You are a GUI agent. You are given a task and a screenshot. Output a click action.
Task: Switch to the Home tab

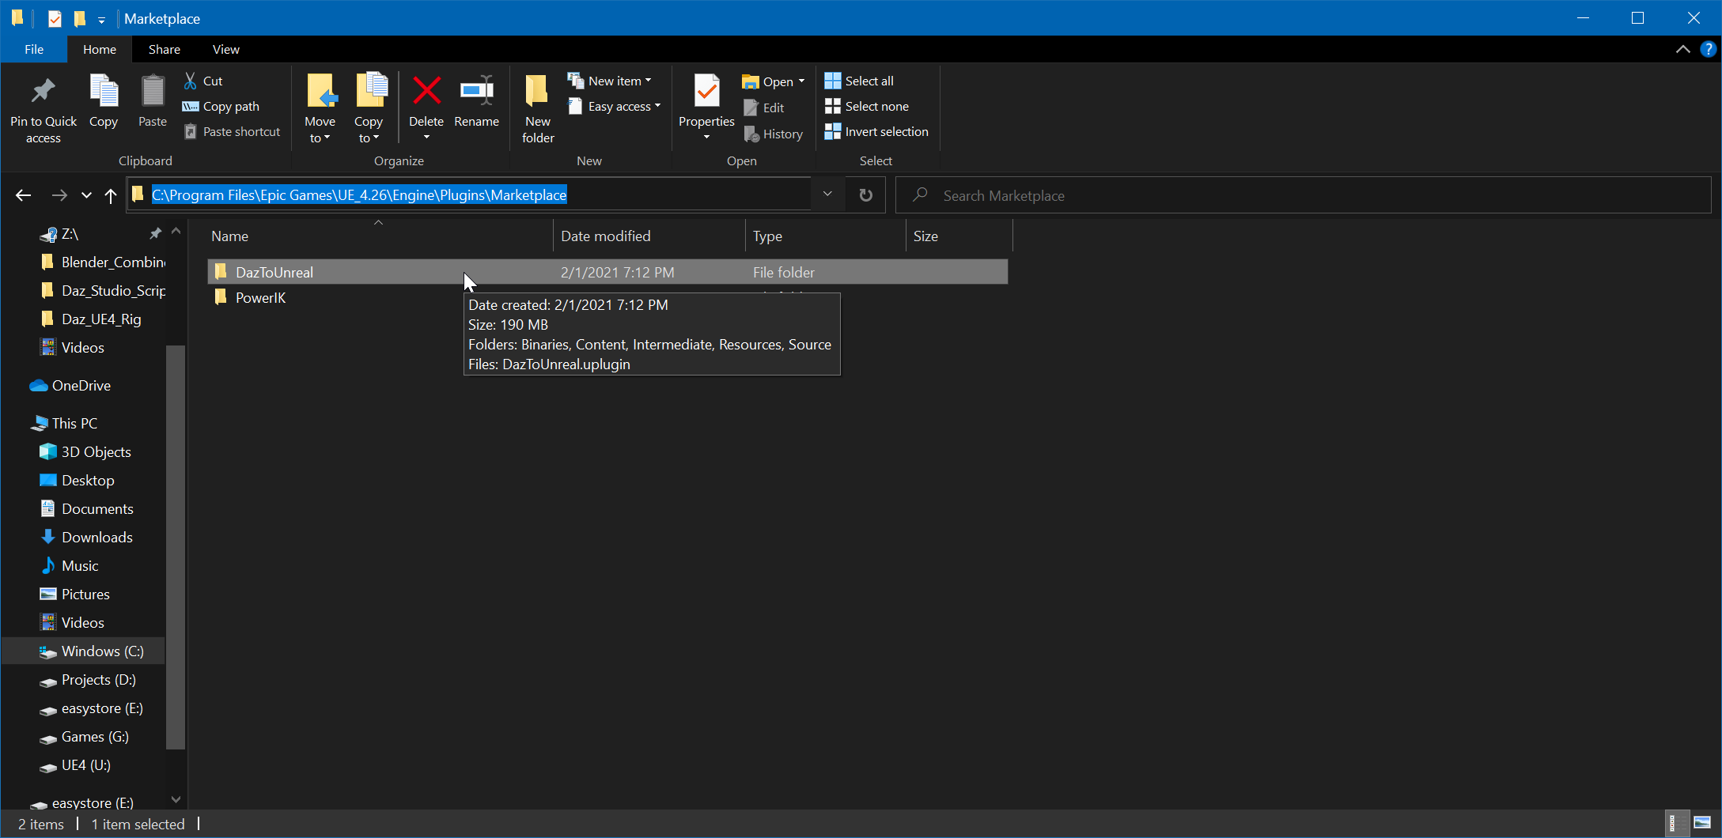(100, 49)
